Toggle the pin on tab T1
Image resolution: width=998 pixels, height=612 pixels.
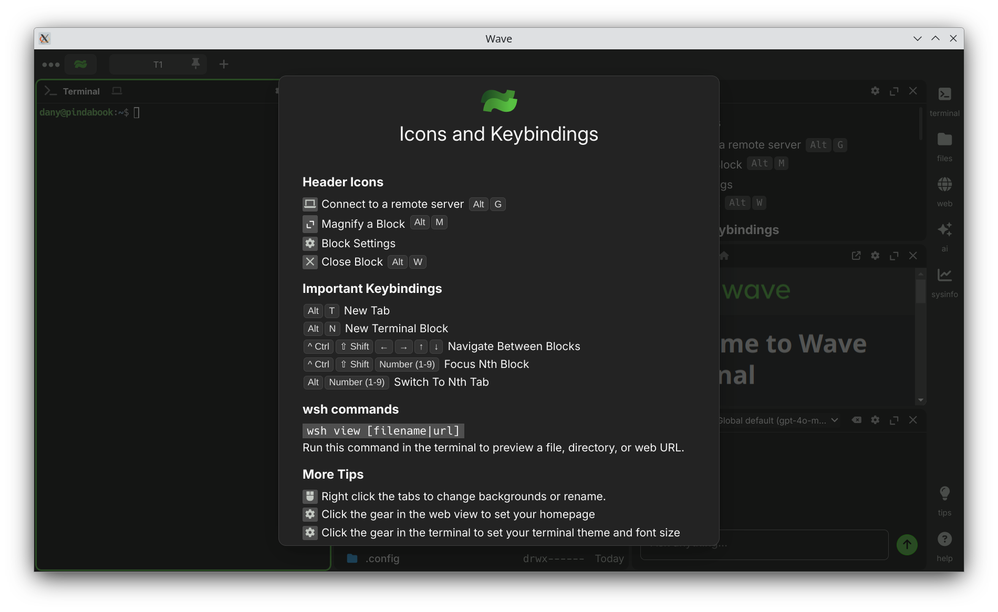click(x=195, y=64)
